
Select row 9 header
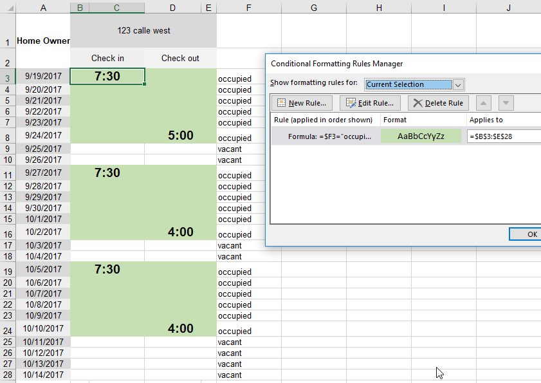click(8, 149)
